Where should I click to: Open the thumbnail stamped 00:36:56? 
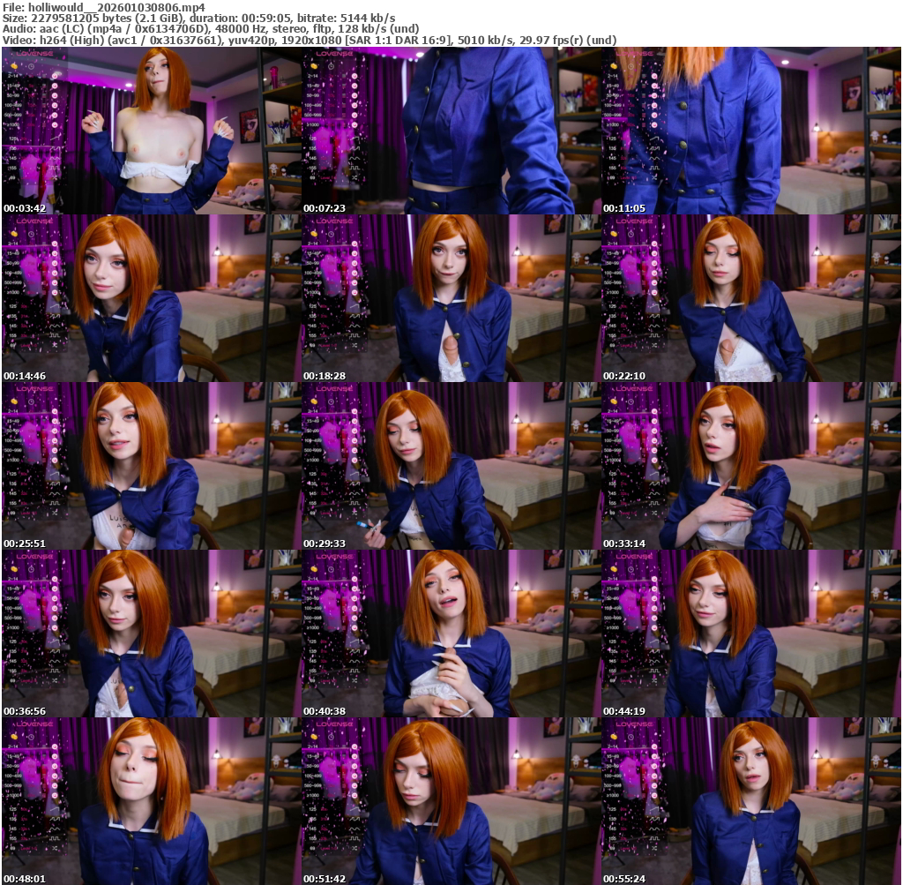151,634
